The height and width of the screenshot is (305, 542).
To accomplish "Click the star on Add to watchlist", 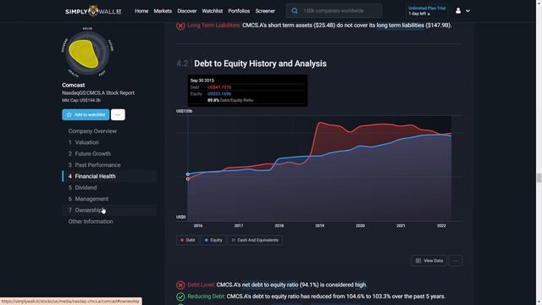I will point(69,114).
